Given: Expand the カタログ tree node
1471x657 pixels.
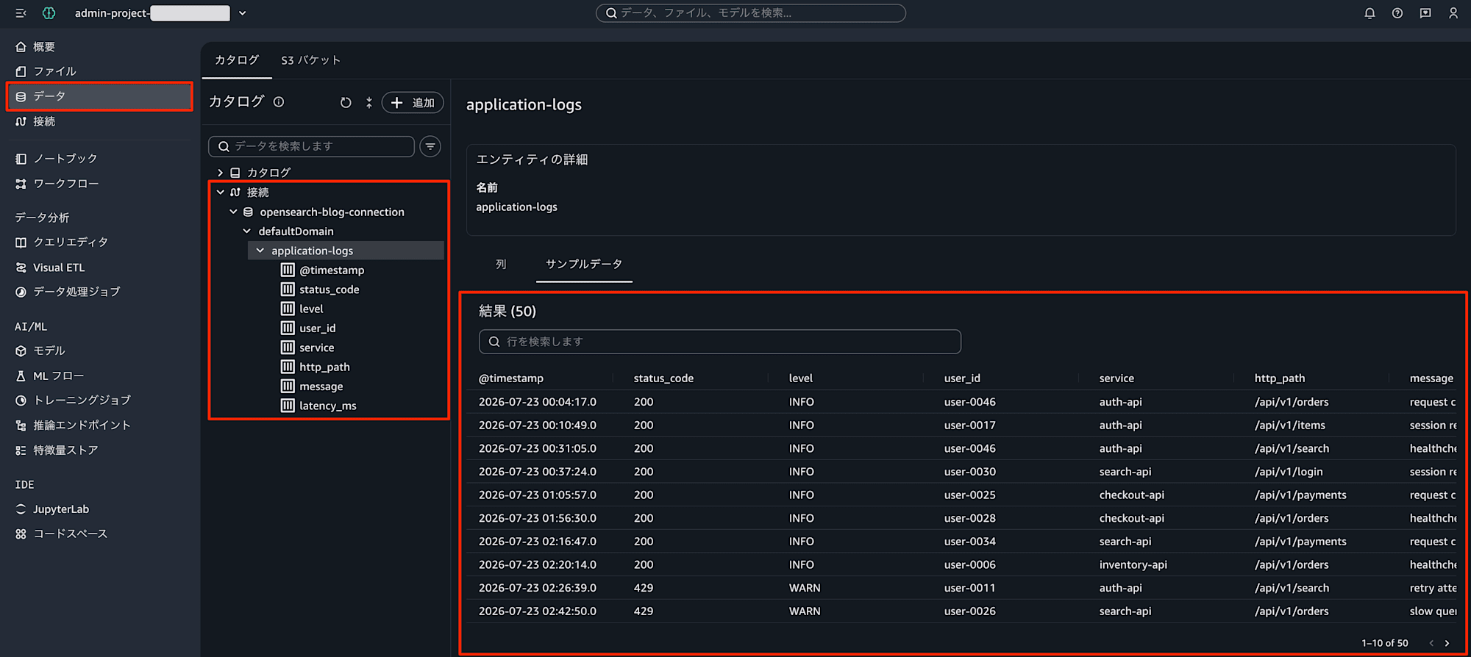Looking at the screenshot, I should [220, 173].
